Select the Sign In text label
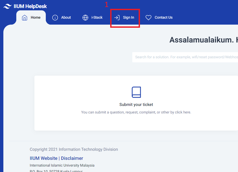This screenshot has height=172, width=238. (129, 18)
